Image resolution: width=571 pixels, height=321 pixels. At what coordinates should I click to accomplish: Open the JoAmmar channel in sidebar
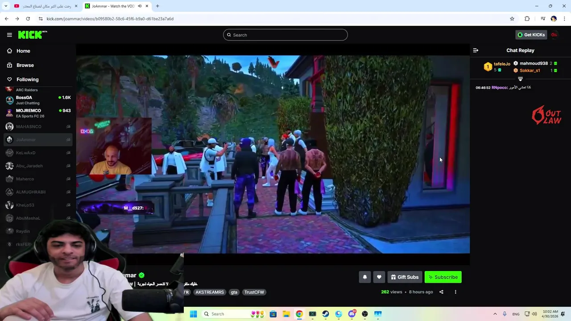[x=38, y=140]
